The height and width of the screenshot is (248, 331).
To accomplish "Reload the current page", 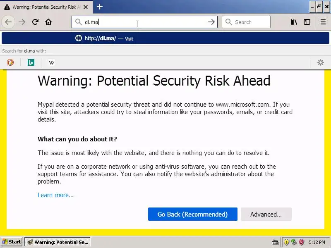I will 35,22.
